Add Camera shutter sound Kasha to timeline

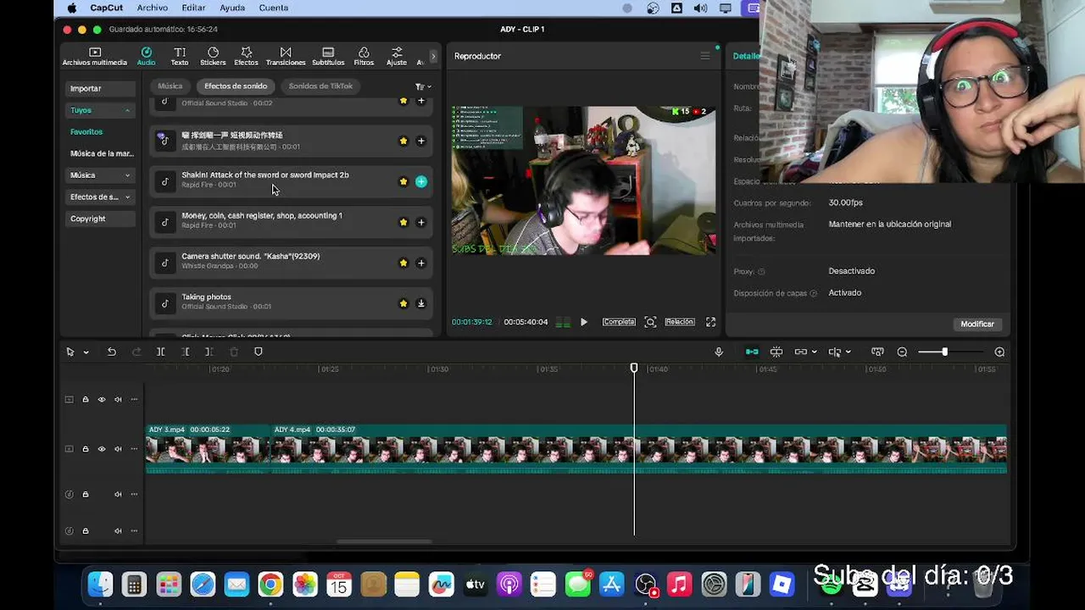421,263
